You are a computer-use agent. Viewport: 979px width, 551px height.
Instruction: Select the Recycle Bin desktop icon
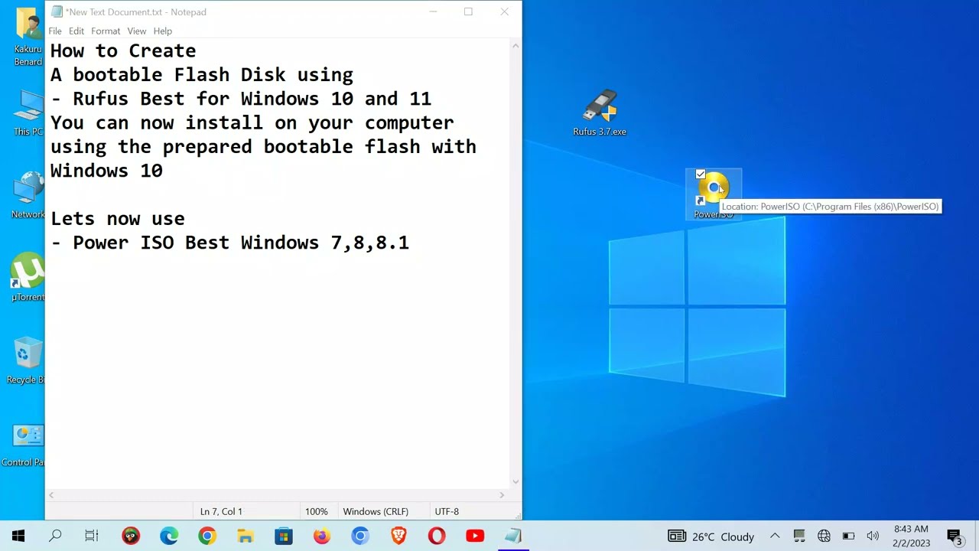tap(28, 360)
